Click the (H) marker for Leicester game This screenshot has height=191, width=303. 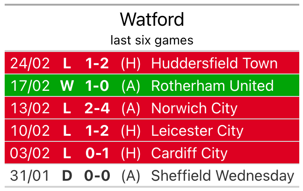tap(130, 131)
